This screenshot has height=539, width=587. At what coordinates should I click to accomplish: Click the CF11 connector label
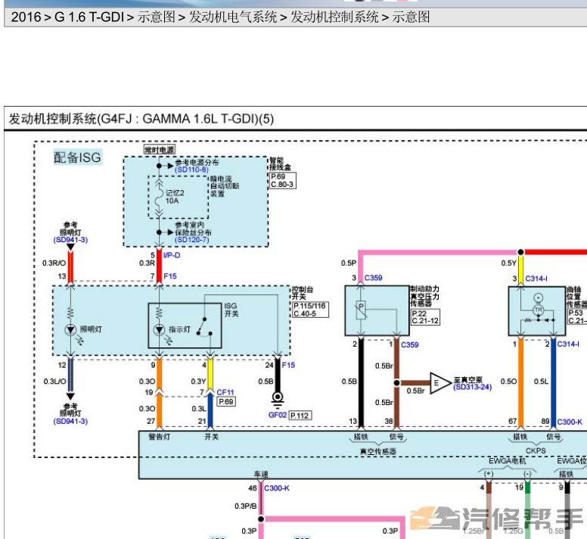[225, 392]
